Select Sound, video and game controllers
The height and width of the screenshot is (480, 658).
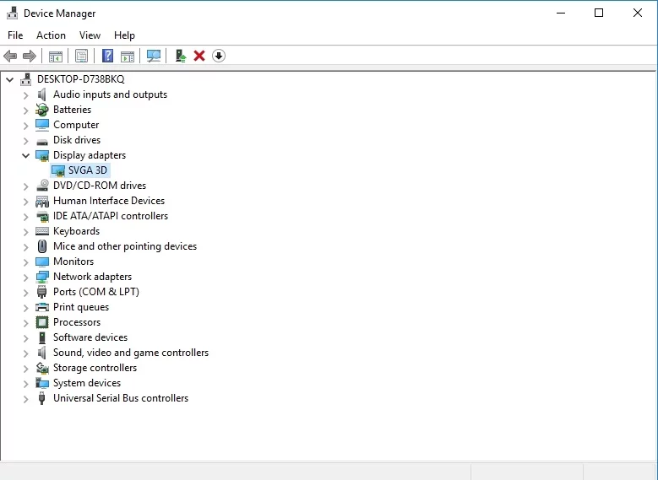pos(130,353)
